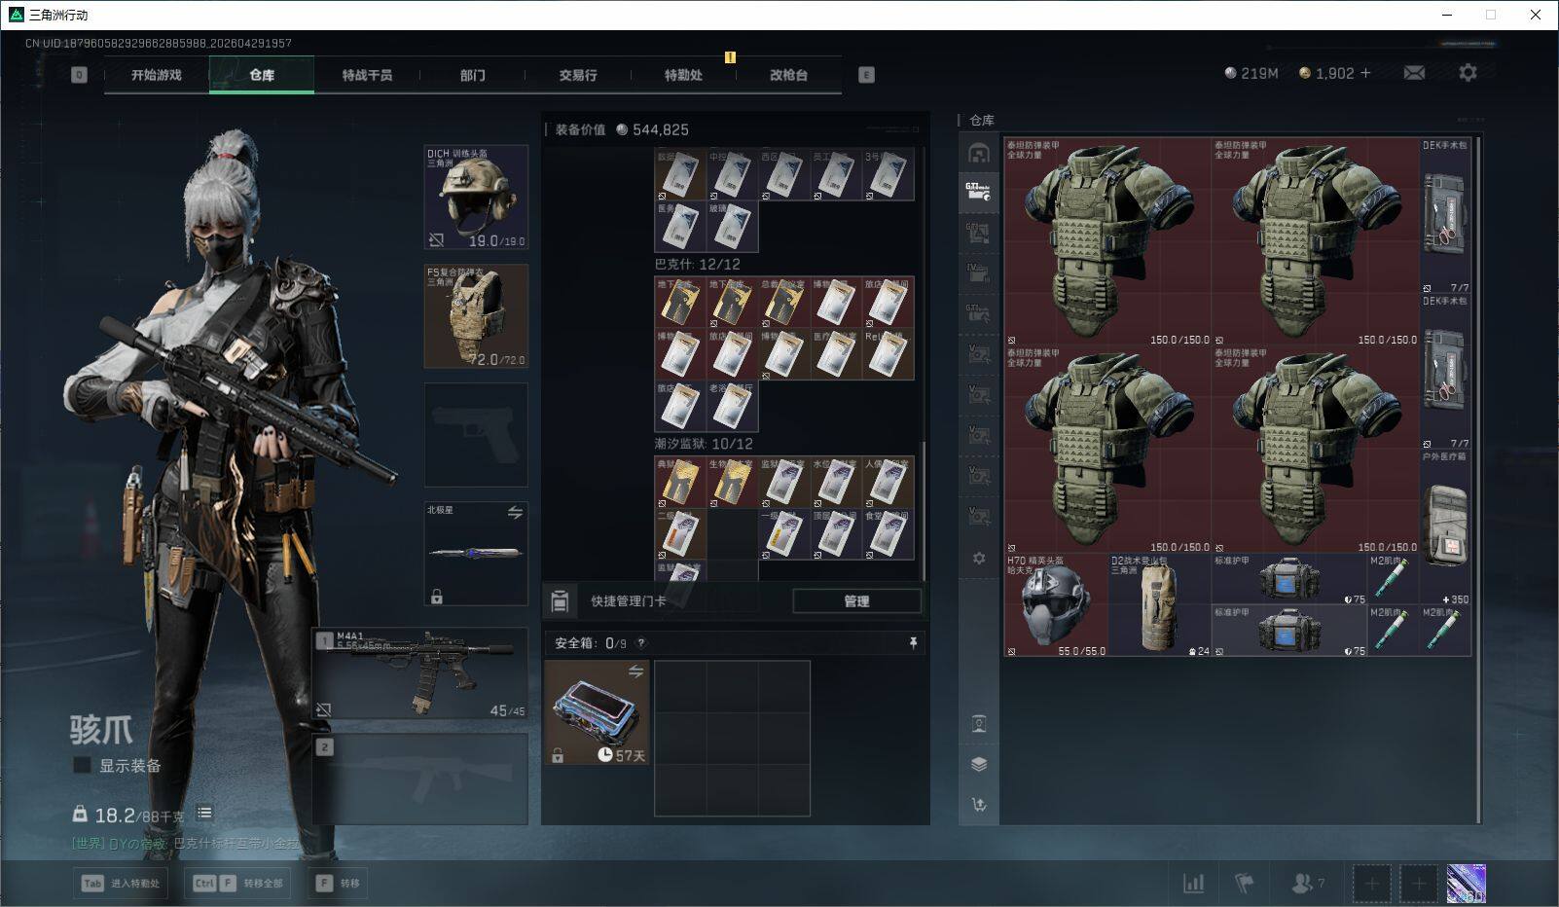Add teammate in first plus slot
The image size is (1559, 907).
point(1372,884)
